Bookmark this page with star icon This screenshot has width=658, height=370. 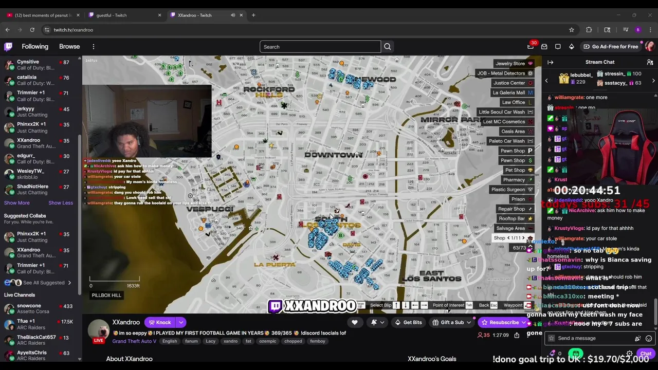(572, 30)
